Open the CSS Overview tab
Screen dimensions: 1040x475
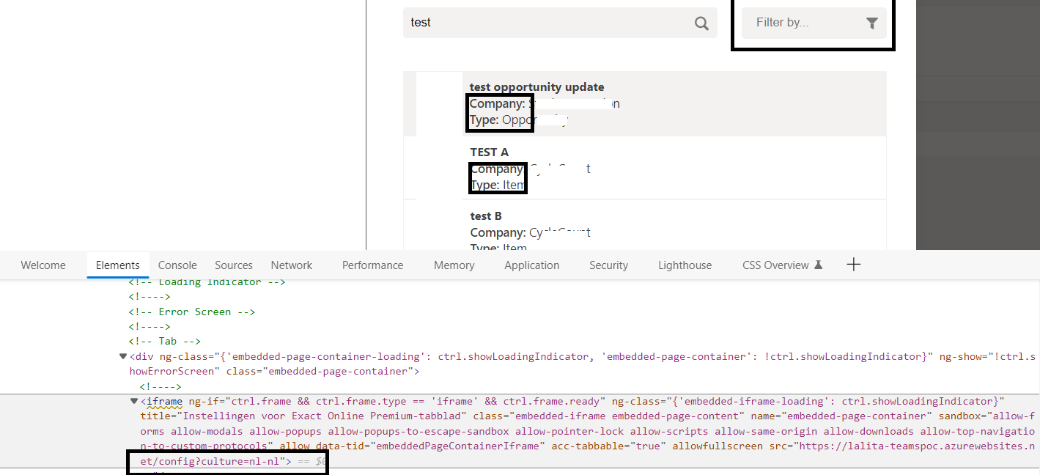click(782, 265)
